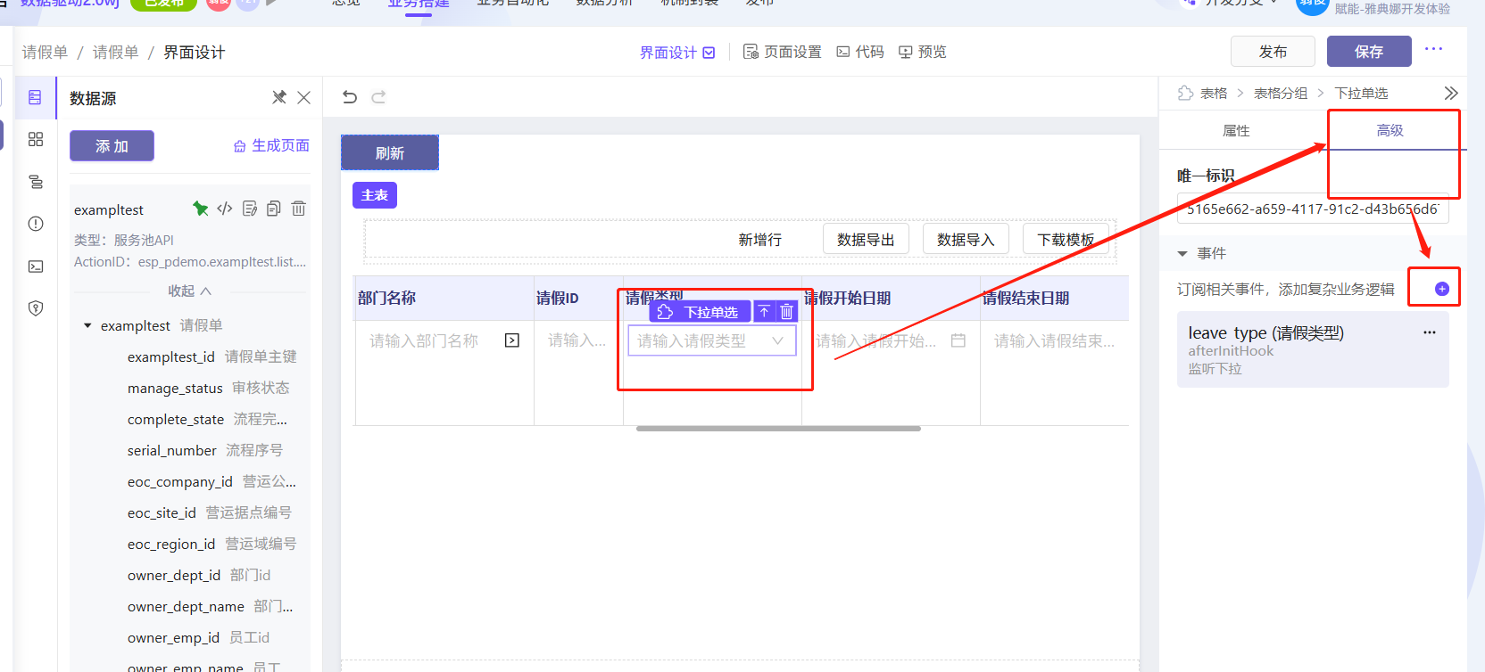Click the 部门名称 input field

(433, 341)
